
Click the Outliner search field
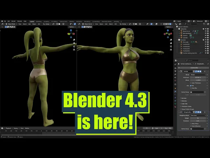(191, 24)
